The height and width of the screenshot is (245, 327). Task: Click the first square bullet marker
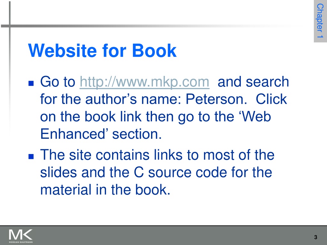(x=31, y=83)
